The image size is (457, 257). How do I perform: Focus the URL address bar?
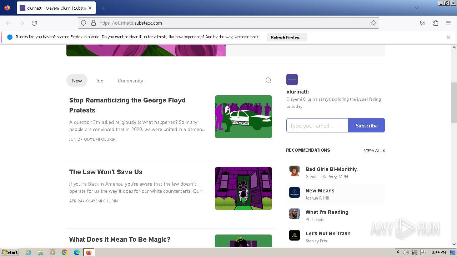click(x=228, y=23)
